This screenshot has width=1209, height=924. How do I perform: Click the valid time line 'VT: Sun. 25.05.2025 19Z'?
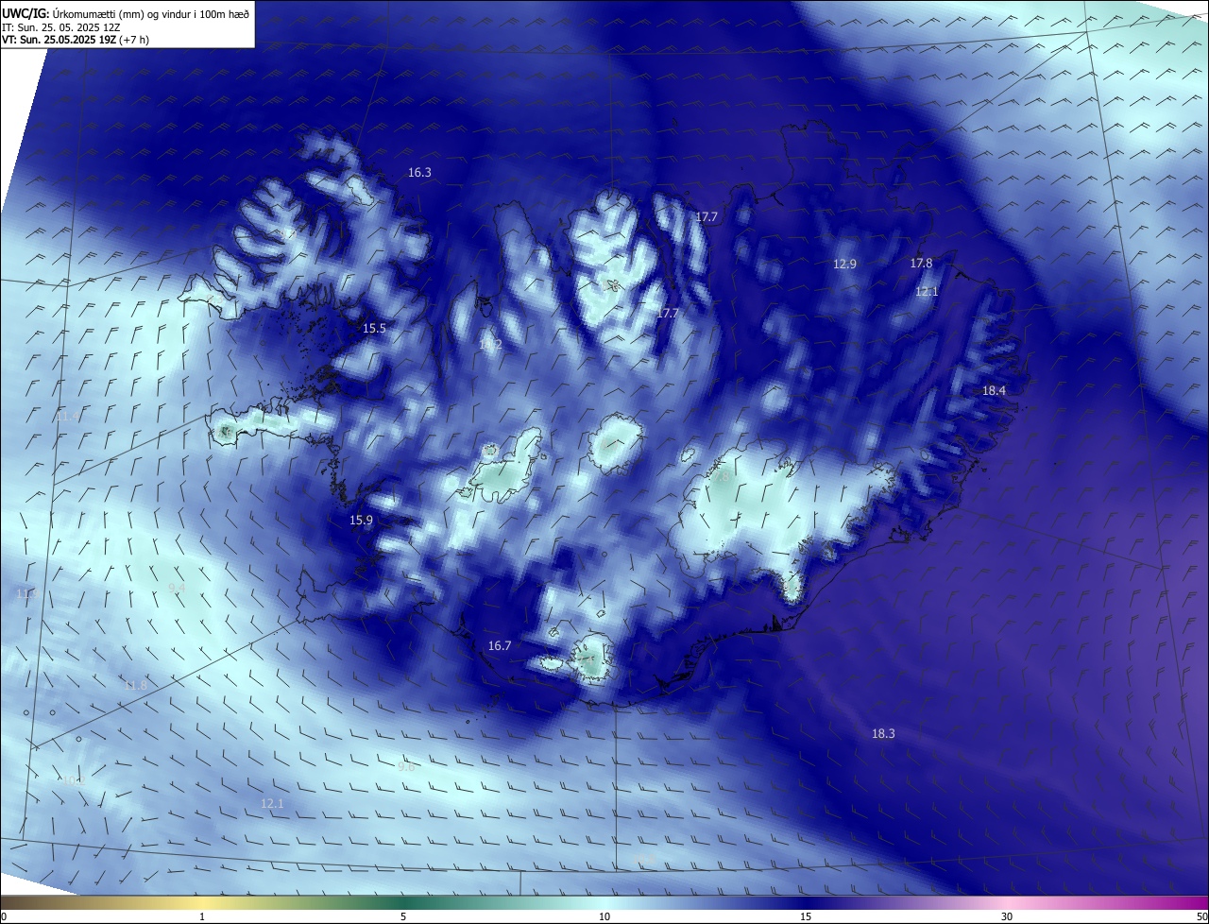click(x=59, y=40)
